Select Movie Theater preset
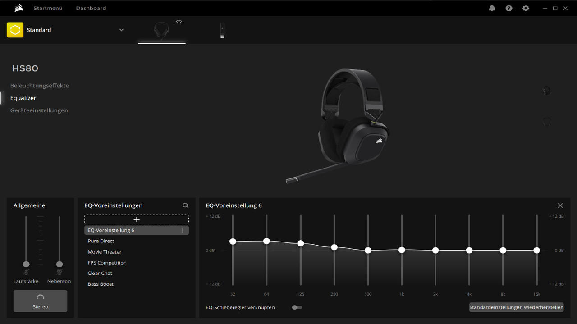577x324 pixels. (x=105, y=252)
